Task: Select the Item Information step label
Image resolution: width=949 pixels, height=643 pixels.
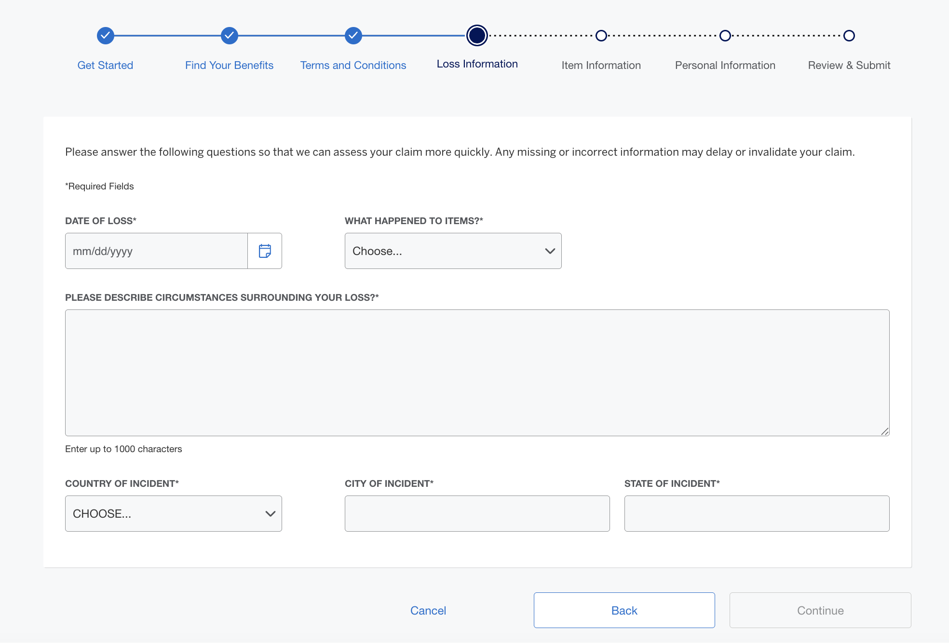Action: coord(601,65)
